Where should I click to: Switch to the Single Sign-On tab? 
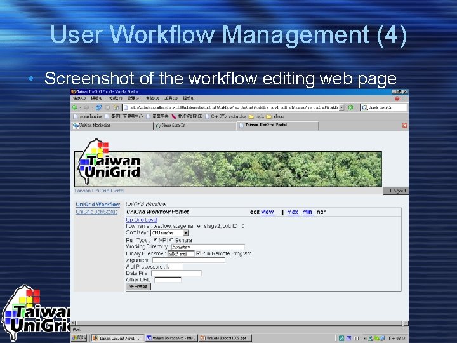click(195, 125)
